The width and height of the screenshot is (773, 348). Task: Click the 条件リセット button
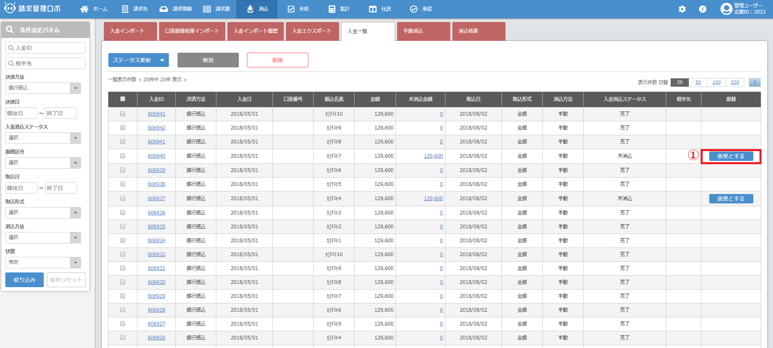66,280
